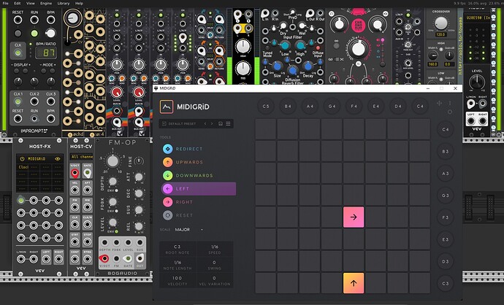The height and width of the screenshot is (305, 504).
Task: Click the G3 row button
Action: [445, 196]
